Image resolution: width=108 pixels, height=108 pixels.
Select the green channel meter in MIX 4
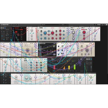click(75, 67)
